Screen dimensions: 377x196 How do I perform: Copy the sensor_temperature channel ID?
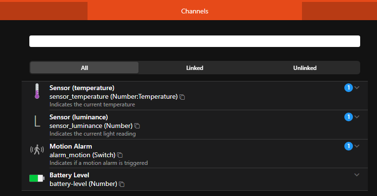(182, 97)
